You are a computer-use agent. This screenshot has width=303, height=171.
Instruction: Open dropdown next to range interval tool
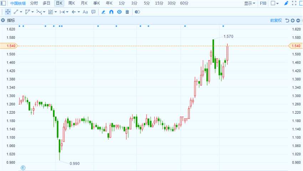pyautogui.click(x=67, y=12)
